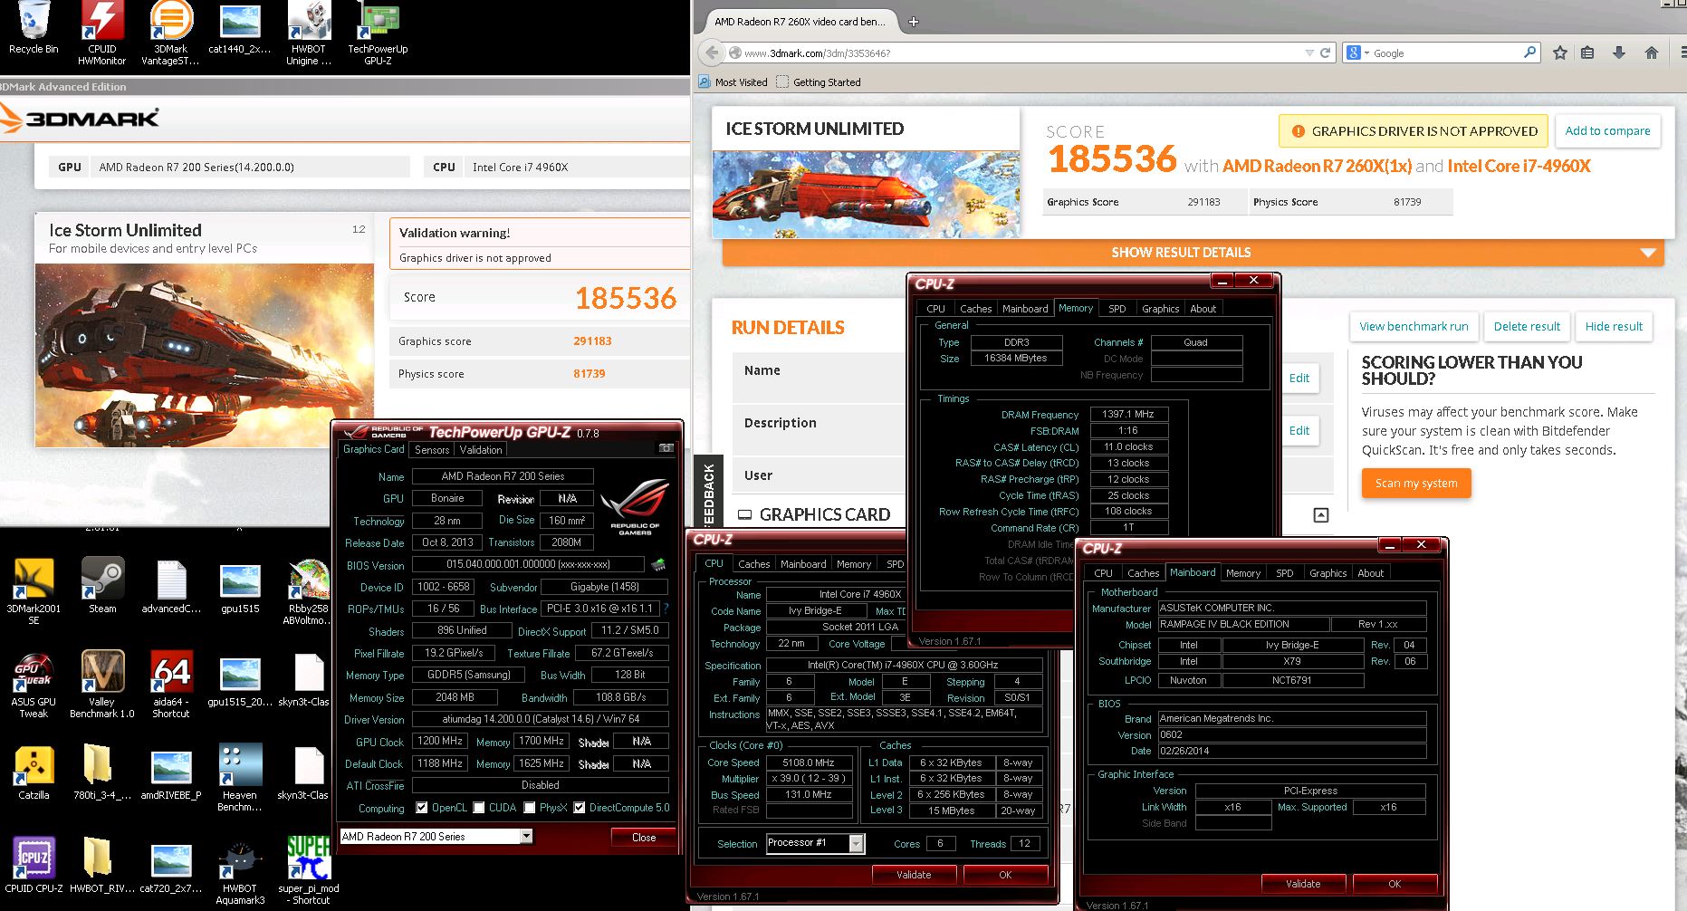The height and width of the screenshot is (911, 1687).
Task: Open Steam desktop shortcut
Action: point(102,586)
